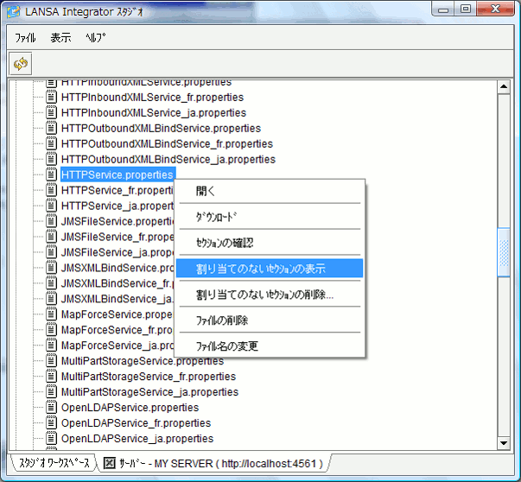Close the LANSA Integrator window
Viewport: 521px width, 482px height.
[x=495, y=9]
